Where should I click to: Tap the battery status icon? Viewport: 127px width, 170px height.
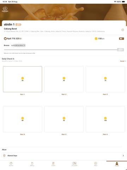pos(123,2)
